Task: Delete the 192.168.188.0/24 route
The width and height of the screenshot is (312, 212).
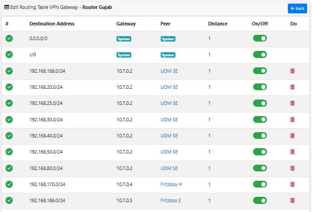Action: [x=292, y=71]
